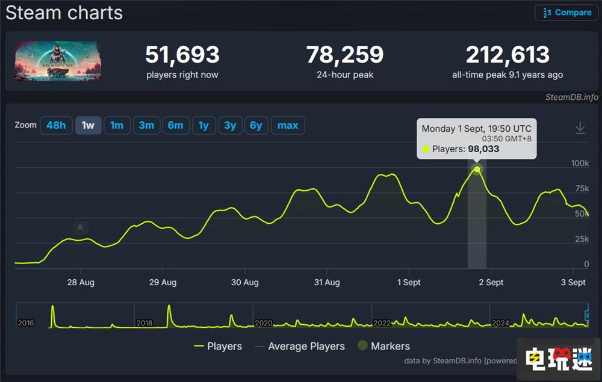
Task: Choose the 3y zoom option
Action: pyautogui.click(x=230, y=125)
